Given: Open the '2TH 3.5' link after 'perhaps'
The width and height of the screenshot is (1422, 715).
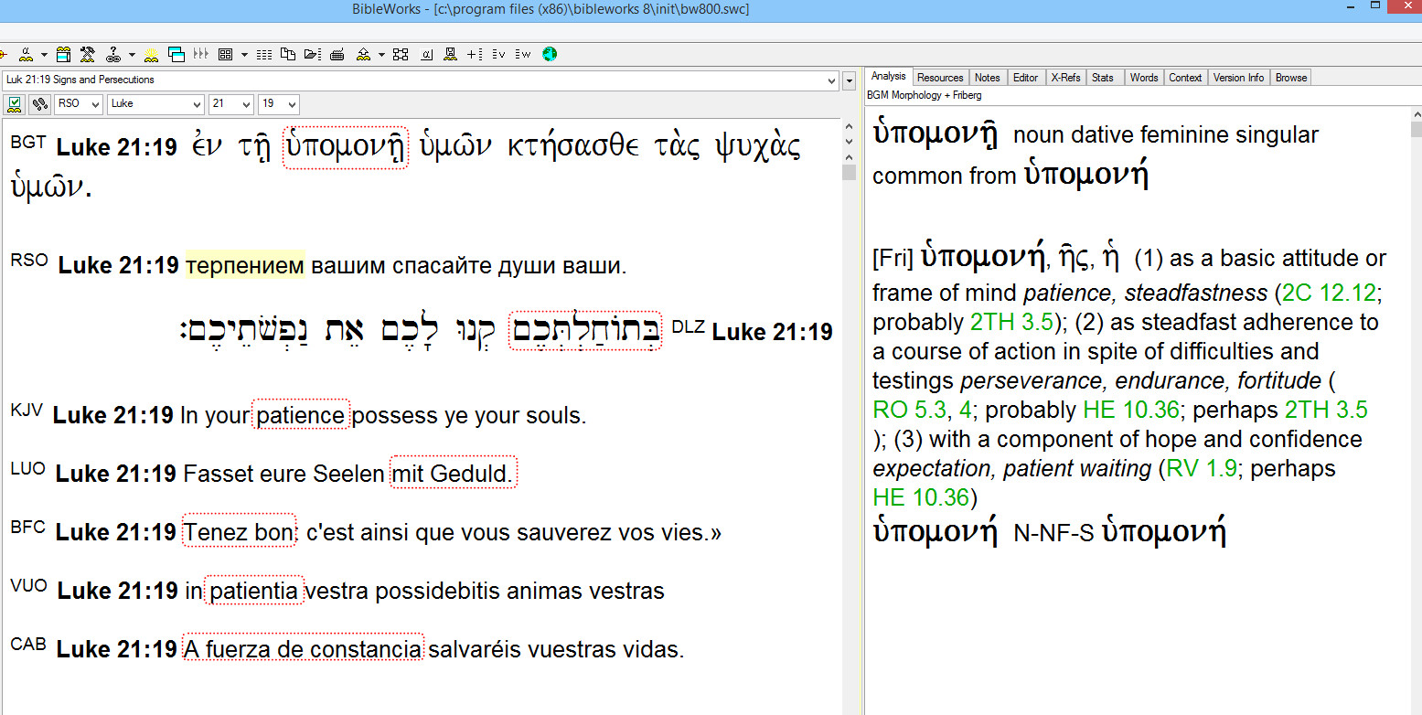Looking at the screenshot, I should pos(1326,410).
